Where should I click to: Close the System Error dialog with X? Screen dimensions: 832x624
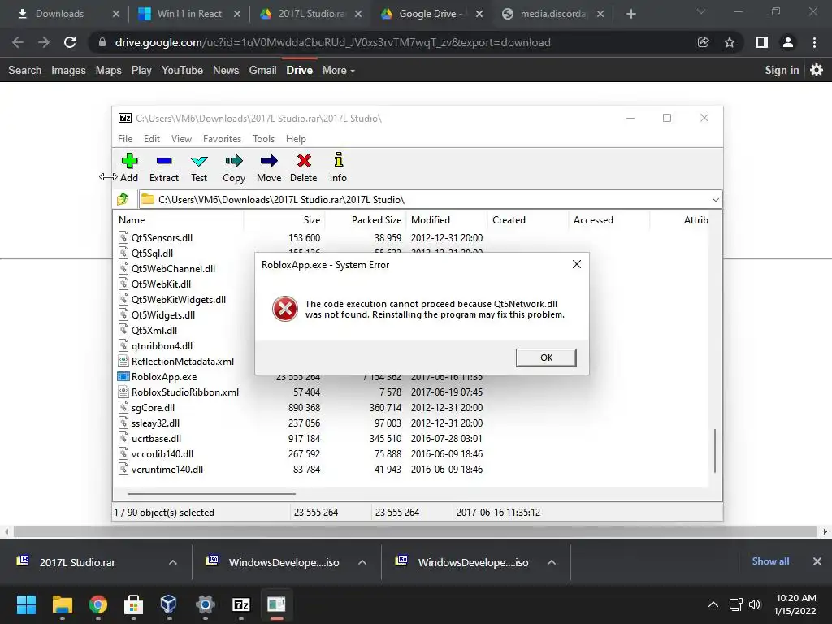tap(577, 264)
